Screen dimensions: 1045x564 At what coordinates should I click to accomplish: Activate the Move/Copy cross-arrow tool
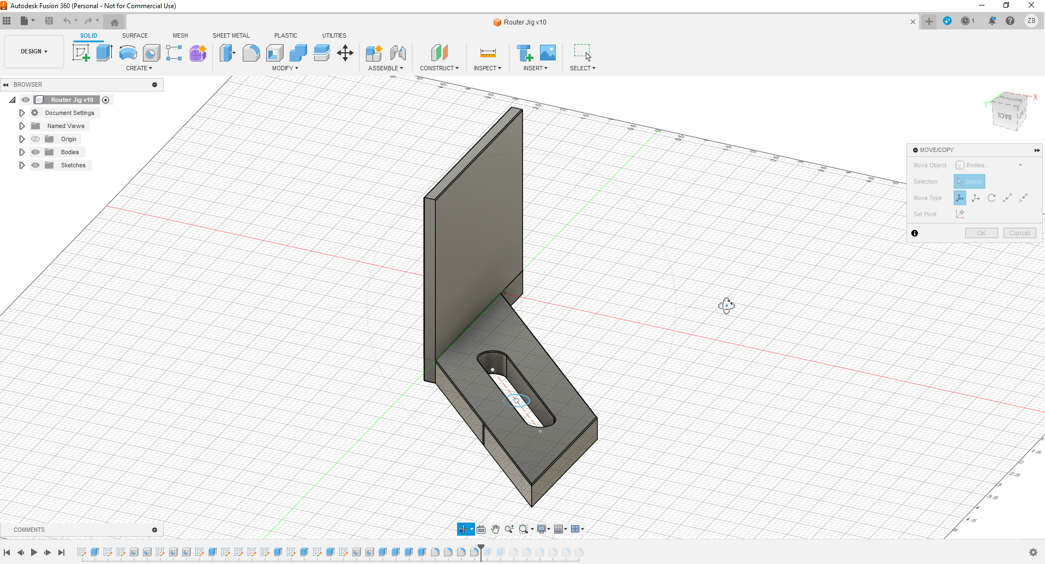coord(345,53)
